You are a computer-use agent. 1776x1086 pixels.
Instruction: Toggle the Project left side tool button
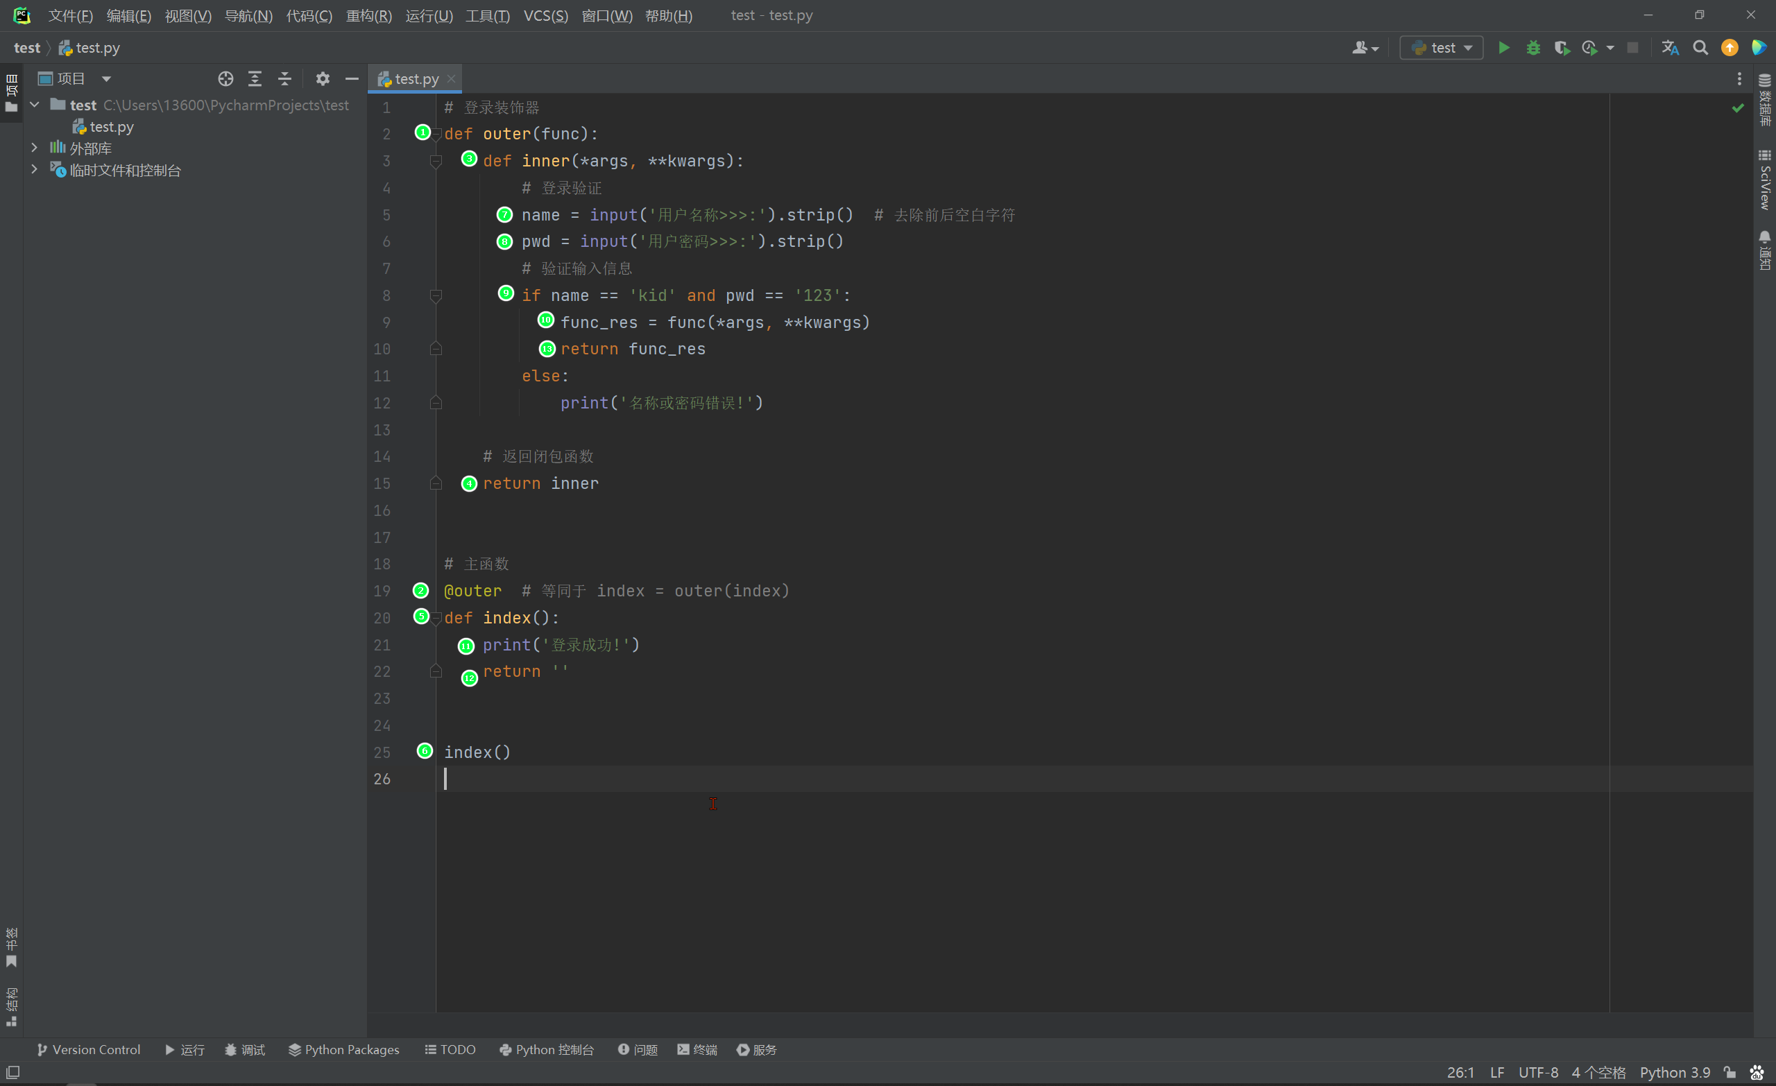coord(12,93)
